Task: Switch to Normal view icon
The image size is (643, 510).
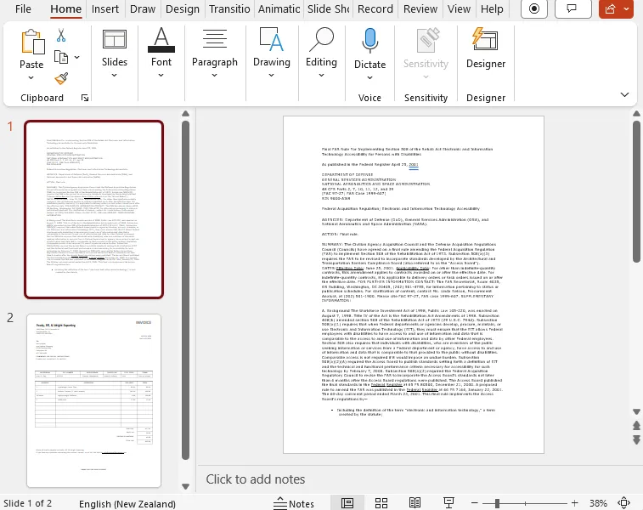Action: click(347, 503)
